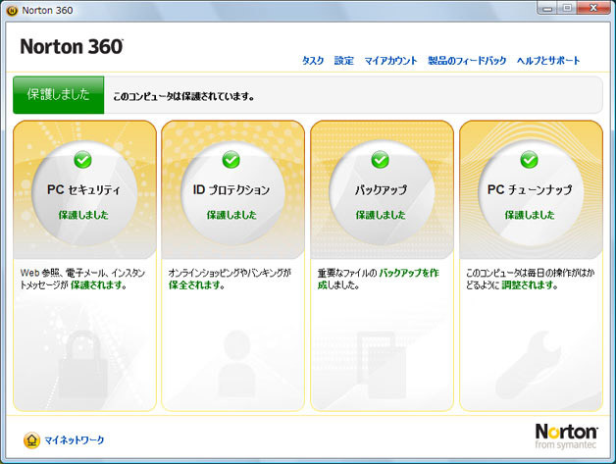
Task: Click 保護しました under PC チューンナップ
Action: tap(530, 215)
